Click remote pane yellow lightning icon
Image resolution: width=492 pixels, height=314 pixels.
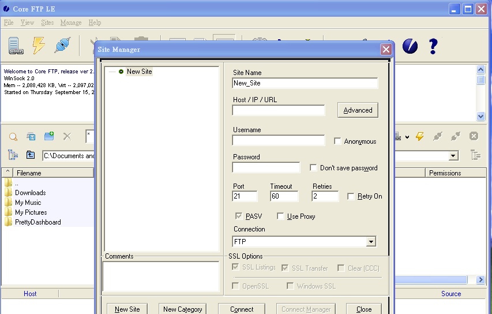coord(420,136)
